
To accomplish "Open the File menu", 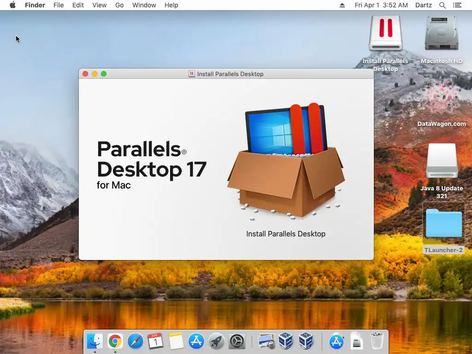I will 59,5.
